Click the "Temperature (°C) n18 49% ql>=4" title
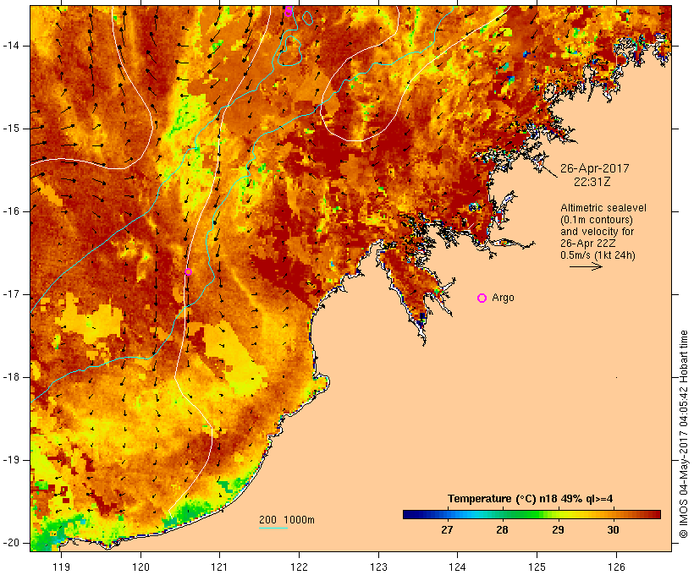Viewport: 694px width, 575px height. click(x=531, y=499)
